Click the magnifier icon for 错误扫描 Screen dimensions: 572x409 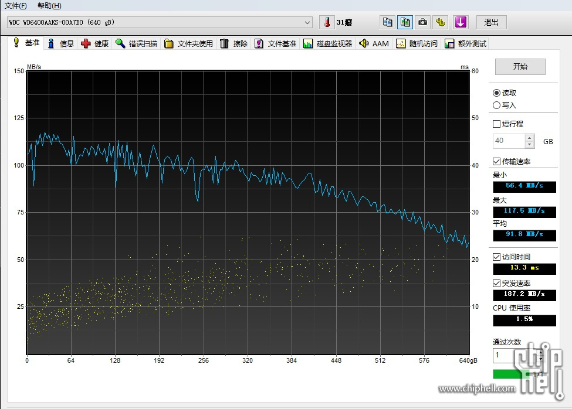(x=120, y=43)
